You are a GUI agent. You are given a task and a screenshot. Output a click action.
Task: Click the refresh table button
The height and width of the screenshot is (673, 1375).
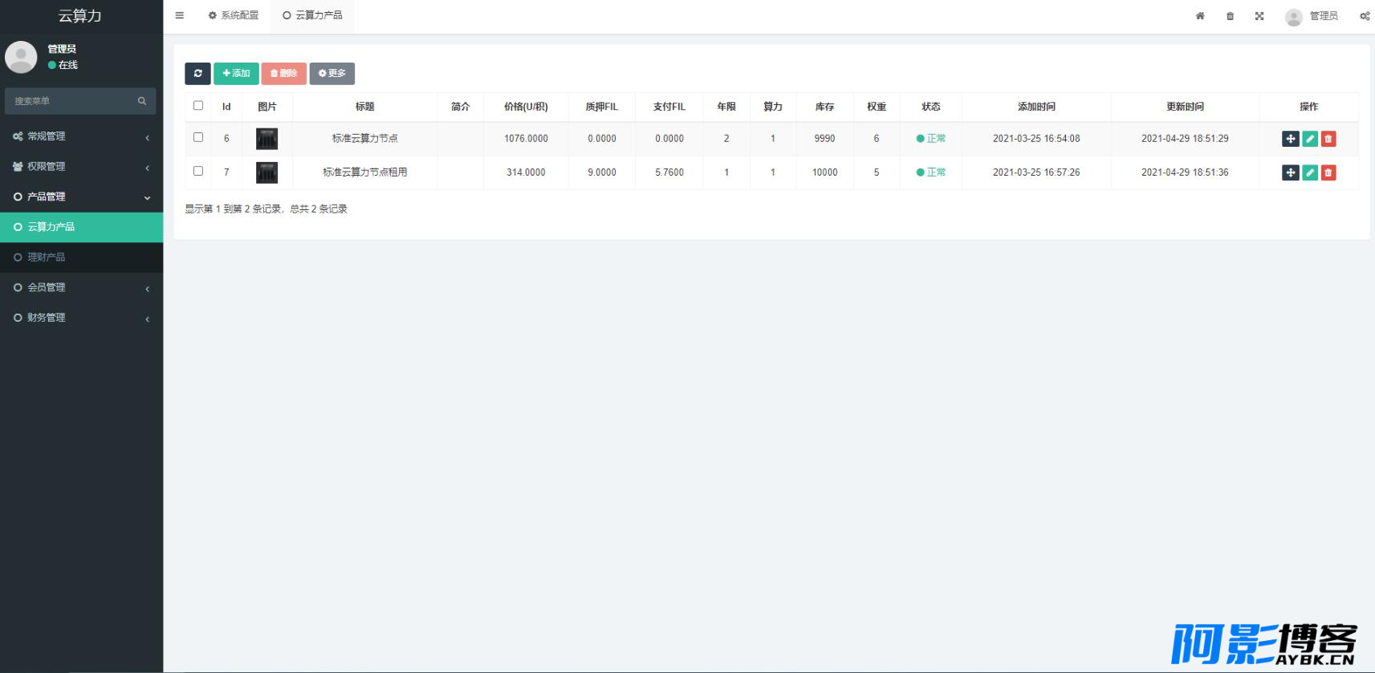click(x=197, y=73)
